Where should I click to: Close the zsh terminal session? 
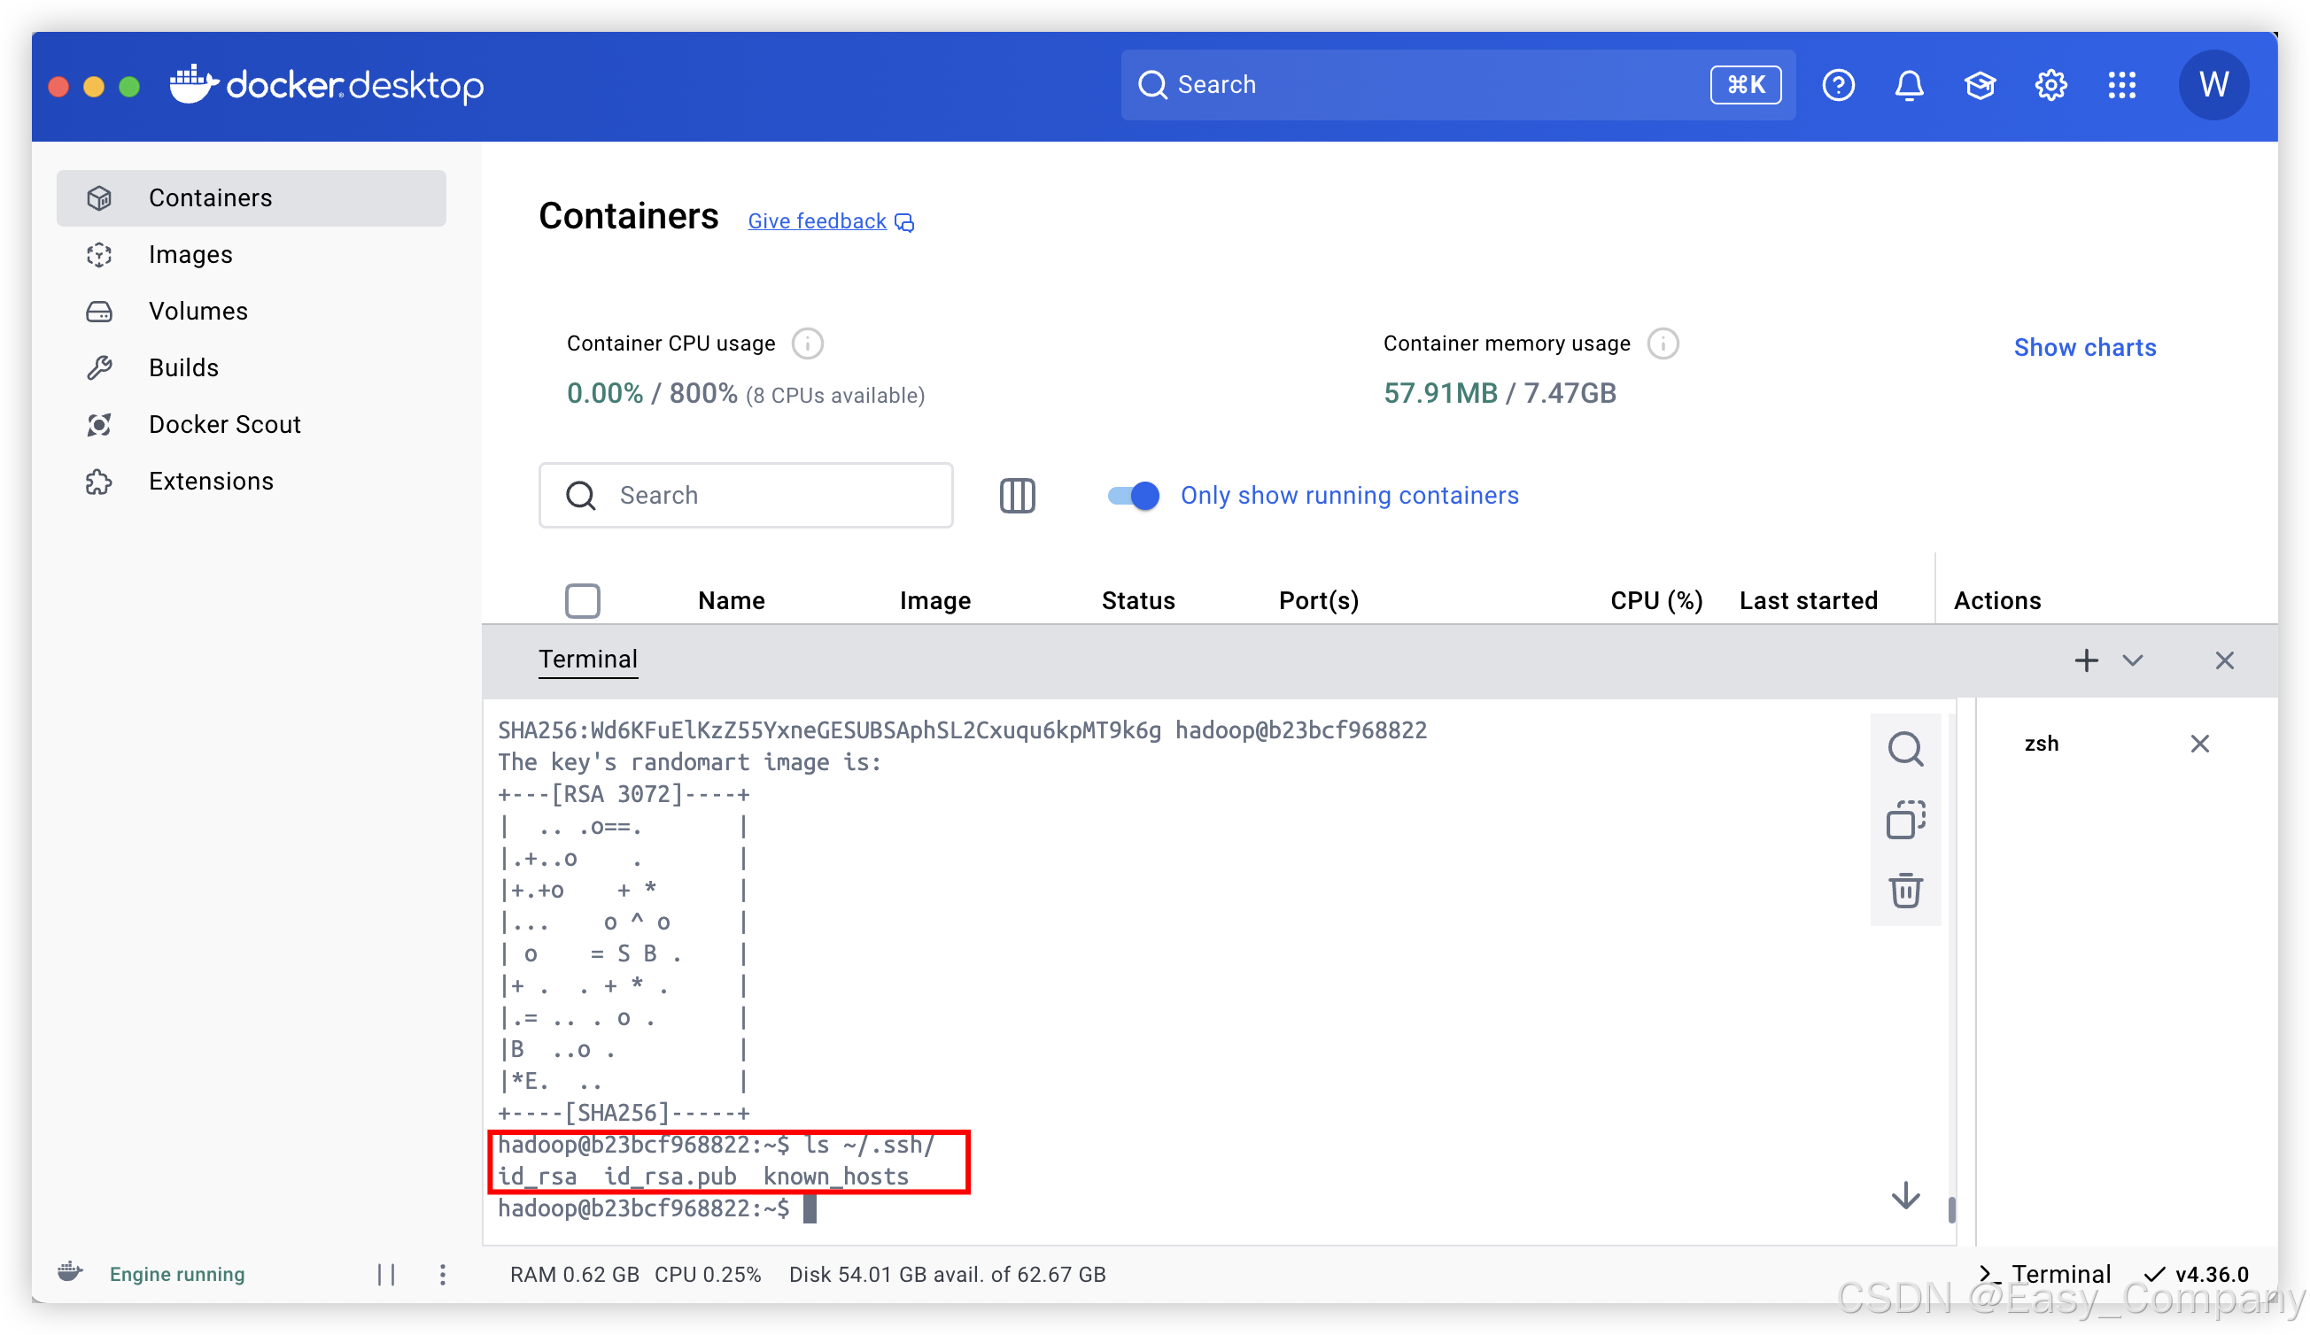click(2199, 743)
